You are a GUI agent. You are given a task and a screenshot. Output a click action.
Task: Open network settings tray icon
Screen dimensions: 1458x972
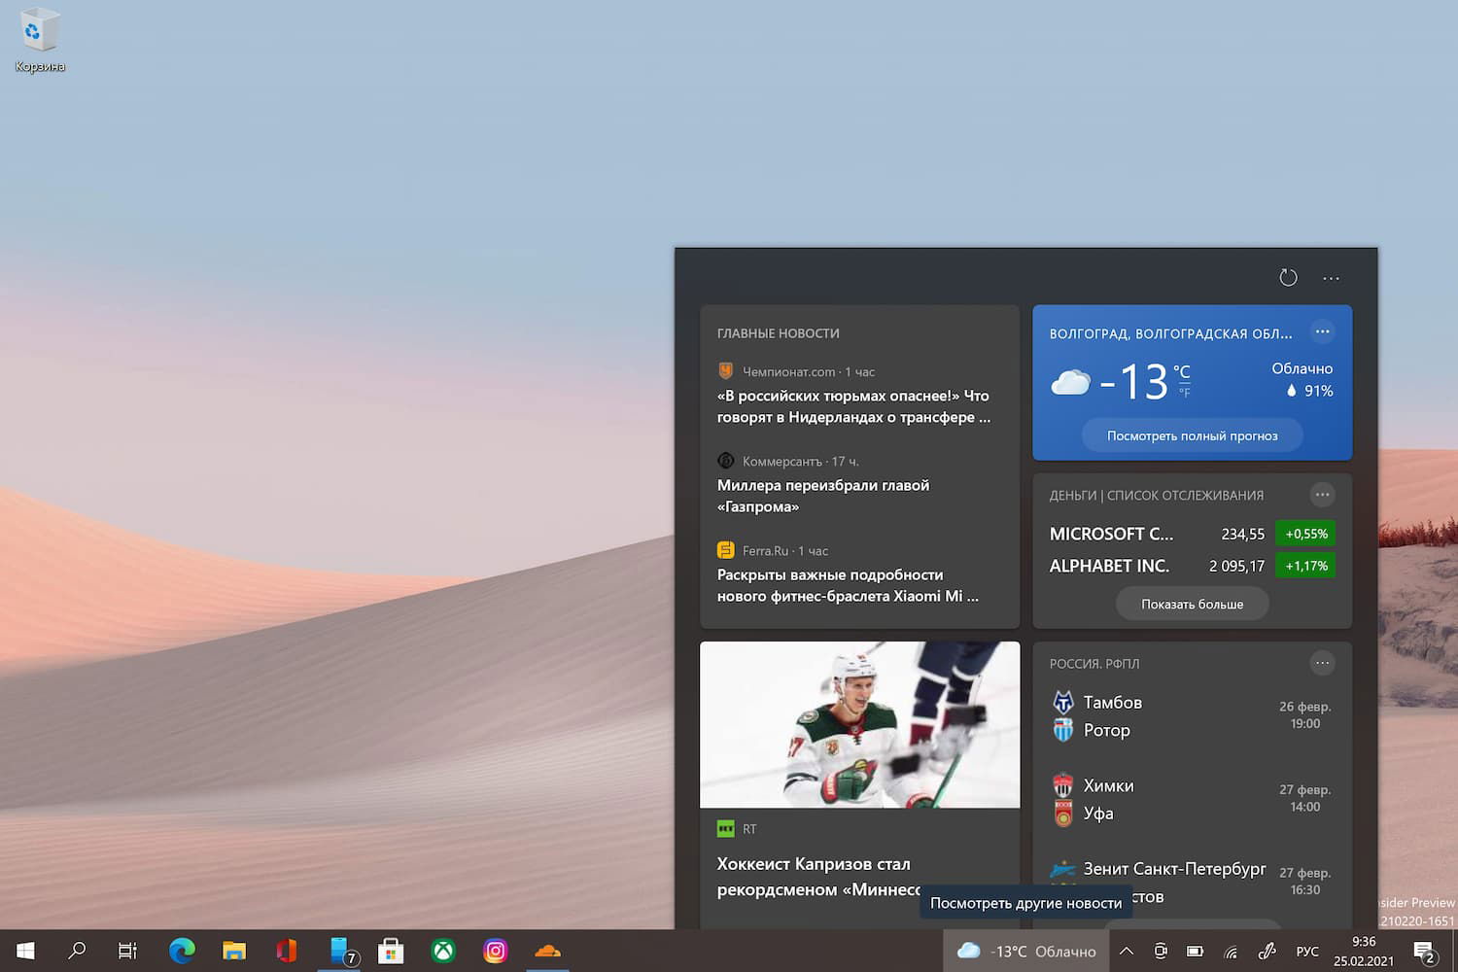point(1231,951)
